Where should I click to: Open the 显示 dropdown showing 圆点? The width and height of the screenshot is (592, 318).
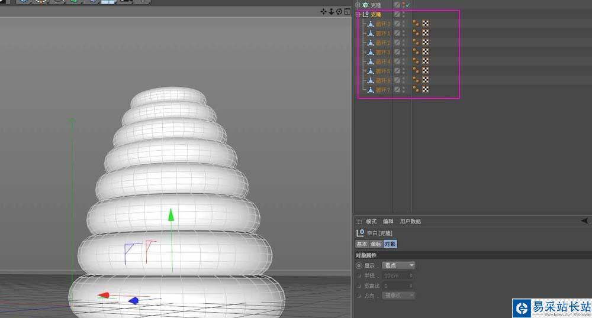coord(398,265)
